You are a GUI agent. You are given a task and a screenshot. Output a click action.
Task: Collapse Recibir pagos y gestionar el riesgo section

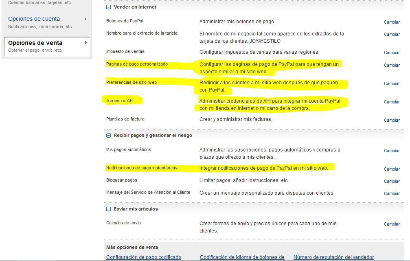(109, 135)
